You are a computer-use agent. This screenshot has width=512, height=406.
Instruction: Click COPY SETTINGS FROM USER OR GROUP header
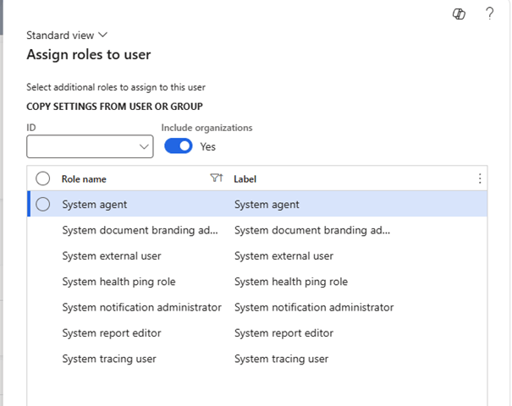[x=114, y=107]
